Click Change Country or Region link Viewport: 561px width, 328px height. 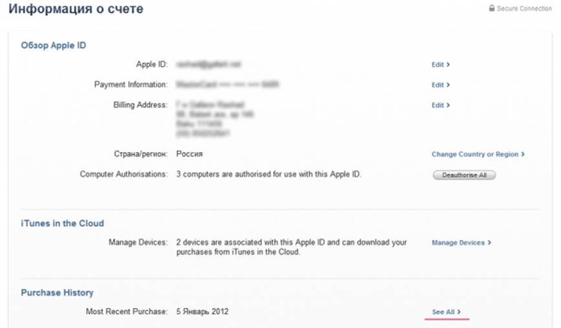pos(478,154)
